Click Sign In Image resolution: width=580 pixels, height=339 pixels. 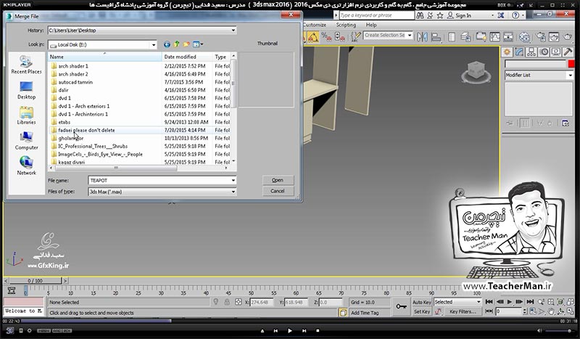463,15
